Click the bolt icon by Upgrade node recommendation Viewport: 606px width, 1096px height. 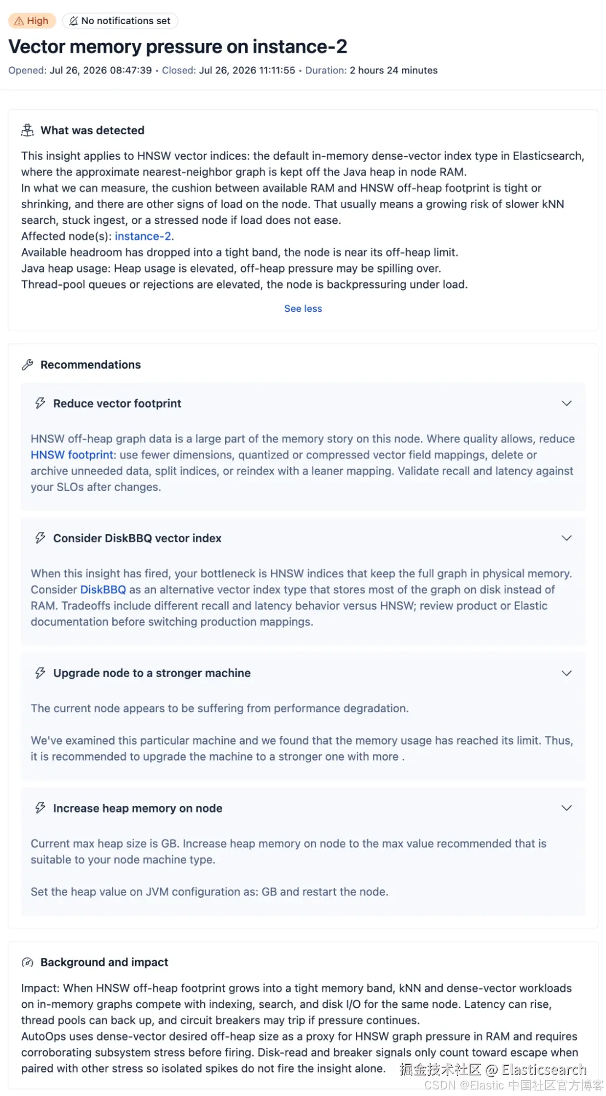40,673
